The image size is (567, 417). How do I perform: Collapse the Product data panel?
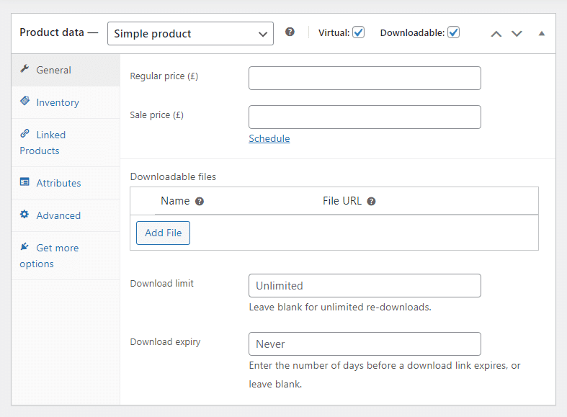[x=541, y=34]
